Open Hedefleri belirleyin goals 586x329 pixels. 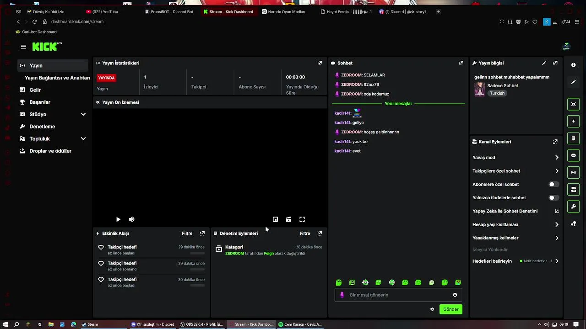coord(515,261)
